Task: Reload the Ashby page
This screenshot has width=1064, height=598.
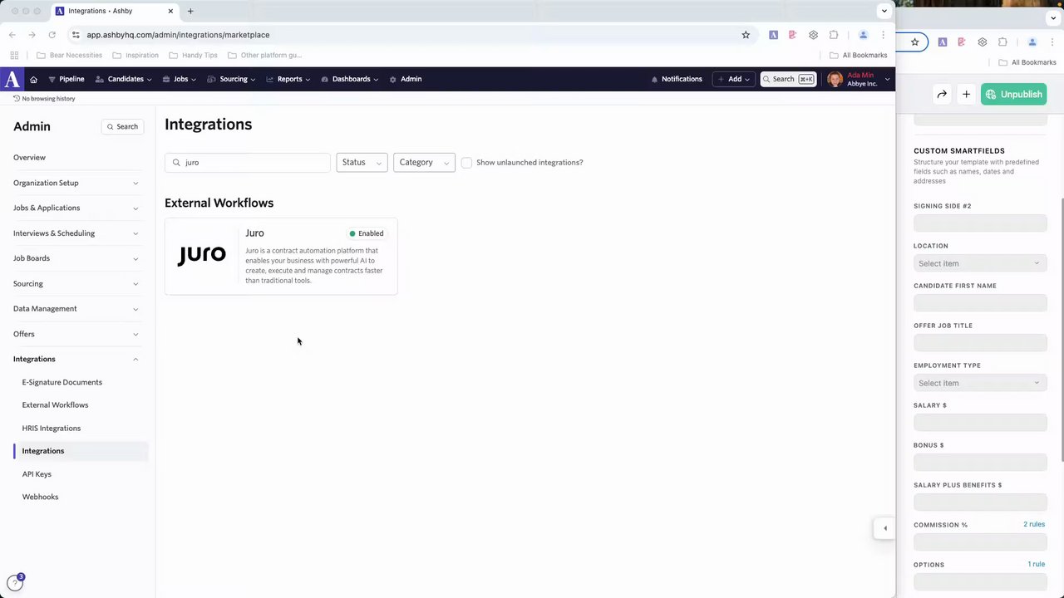Action: point(52,35)
